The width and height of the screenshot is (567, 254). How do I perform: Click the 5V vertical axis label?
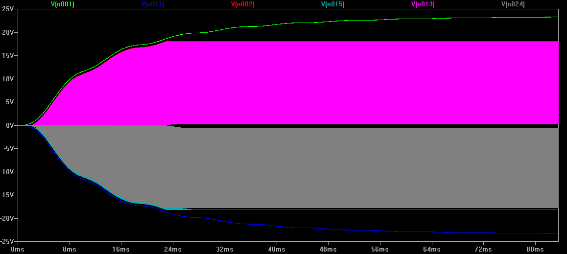pos(9,102)
